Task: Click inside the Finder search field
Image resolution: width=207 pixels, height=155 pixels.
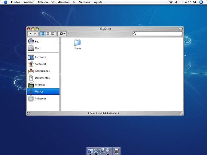Action: [157, 34]
